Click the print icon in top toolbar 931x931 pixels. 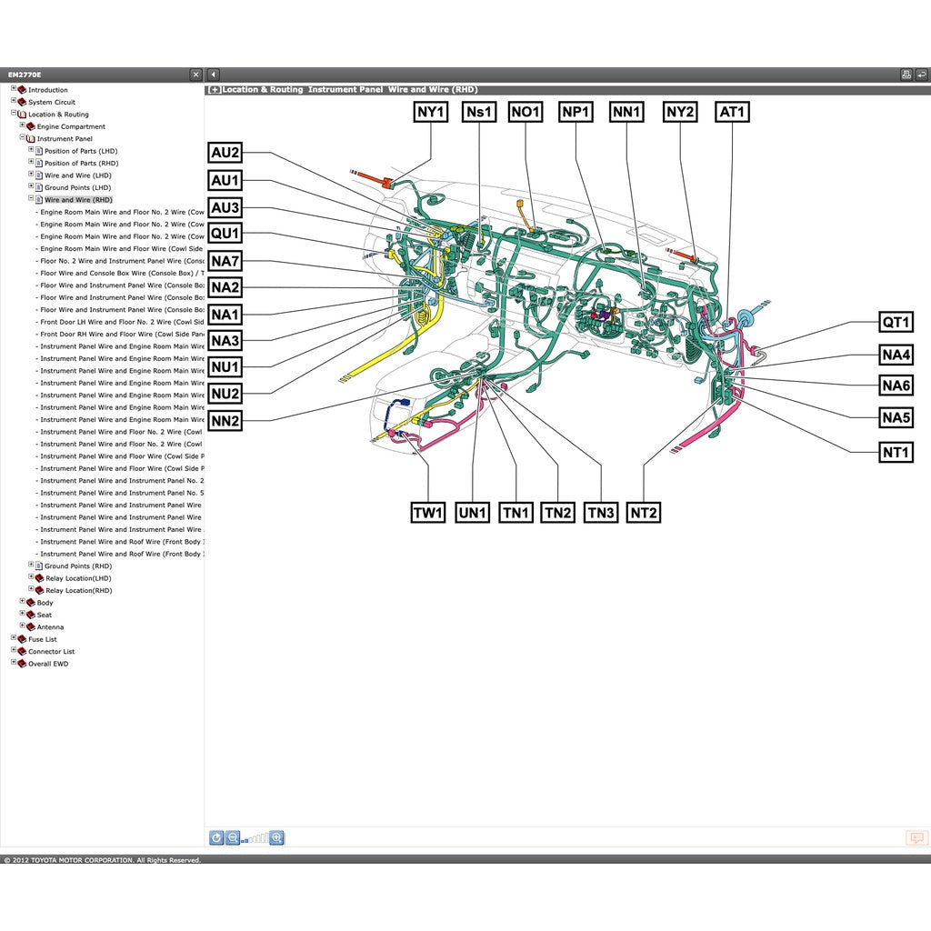point(906,75)
